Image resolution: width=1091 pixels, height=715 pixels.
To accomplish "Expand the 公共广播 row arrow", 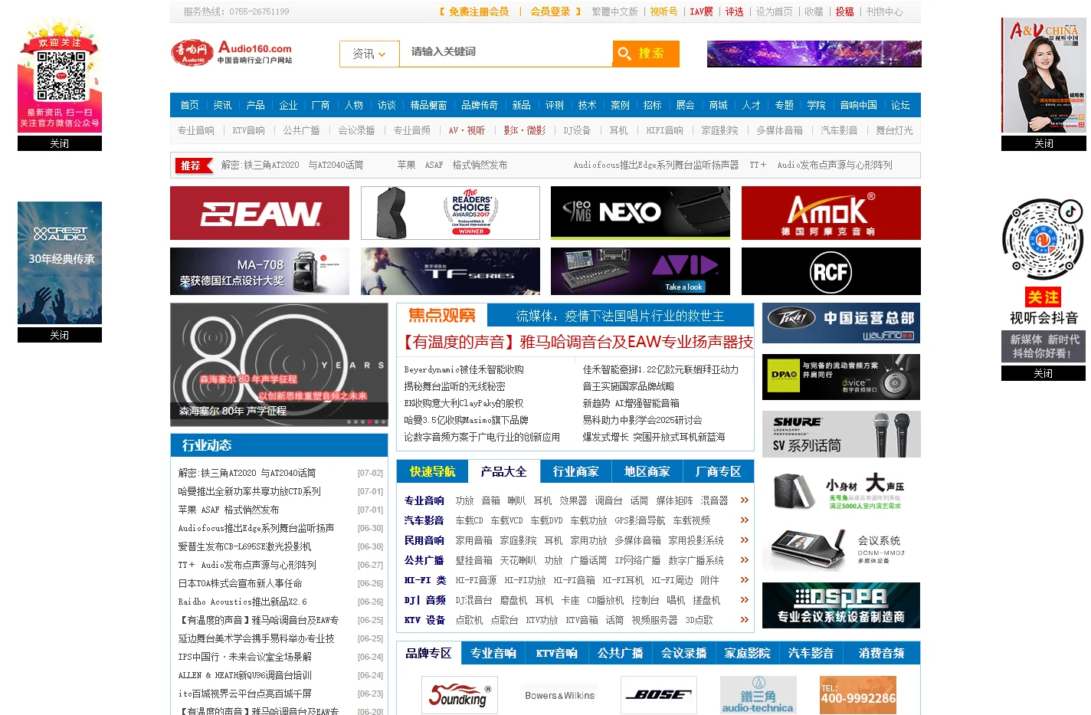I will (x=744, y=560).
